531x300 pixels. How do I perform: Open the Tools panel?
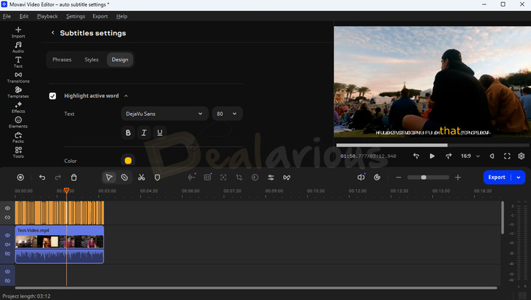[18, 152]
